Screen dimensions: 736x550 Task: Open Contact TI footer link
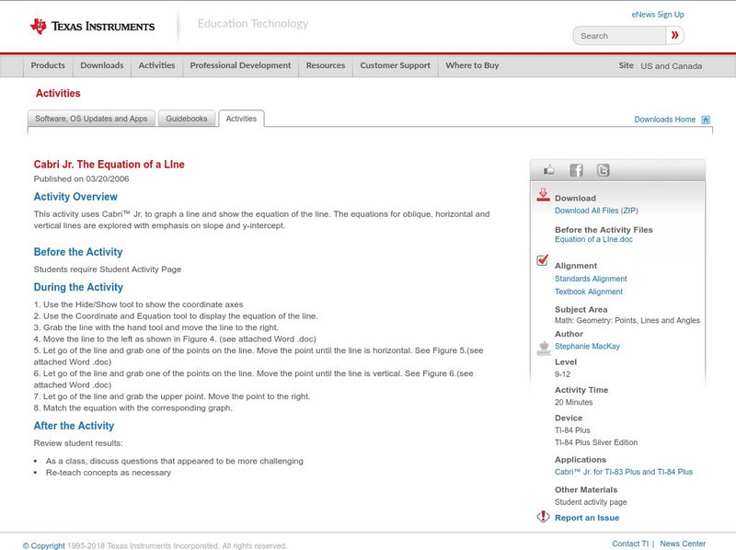[630, 544]
